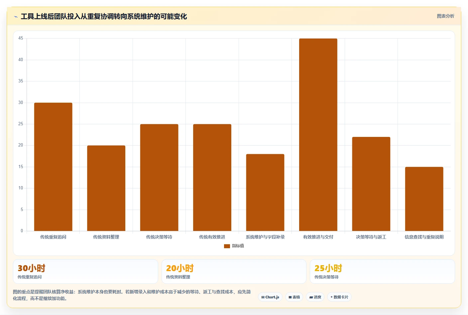The width and height of the screenshot is (468, 315).
Task: Click the 传统决策等待 caption under 25小时
Action: click(x=326, y=277)
